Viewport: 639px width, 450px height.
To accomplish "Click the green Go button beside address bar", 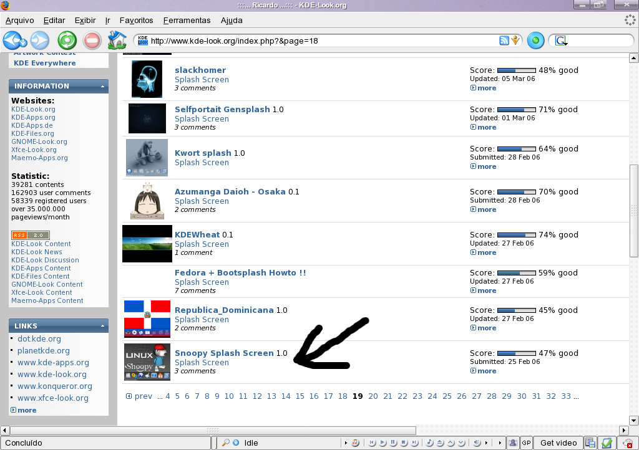I will pos(535,41).
